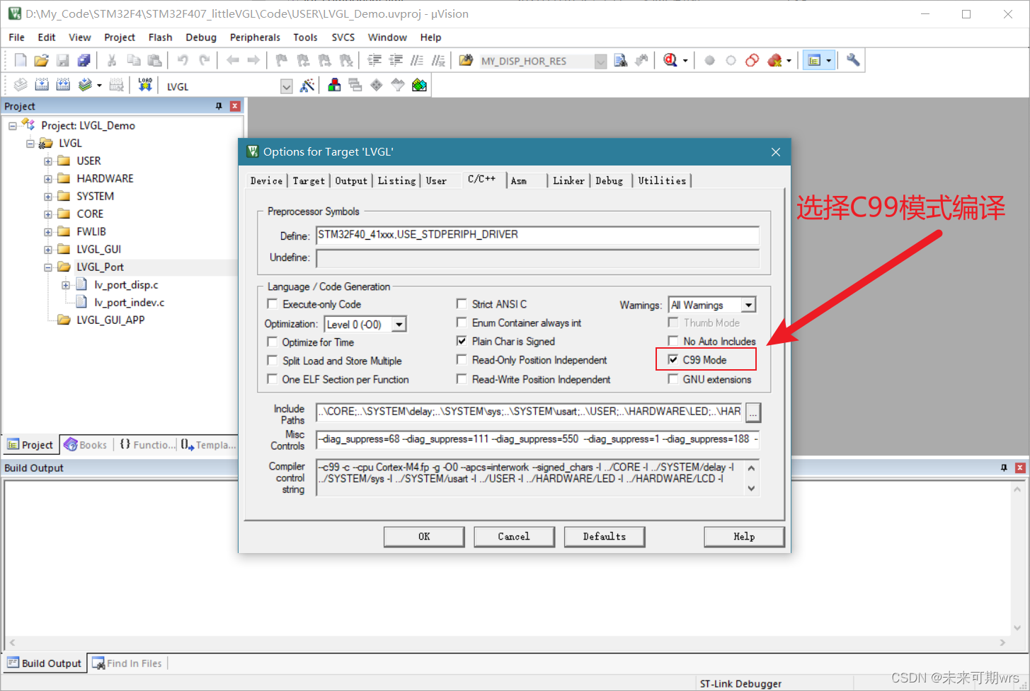Click the Download LOAD icon
This screenshot has width=1030, height=691.
(x=145, y=86)
